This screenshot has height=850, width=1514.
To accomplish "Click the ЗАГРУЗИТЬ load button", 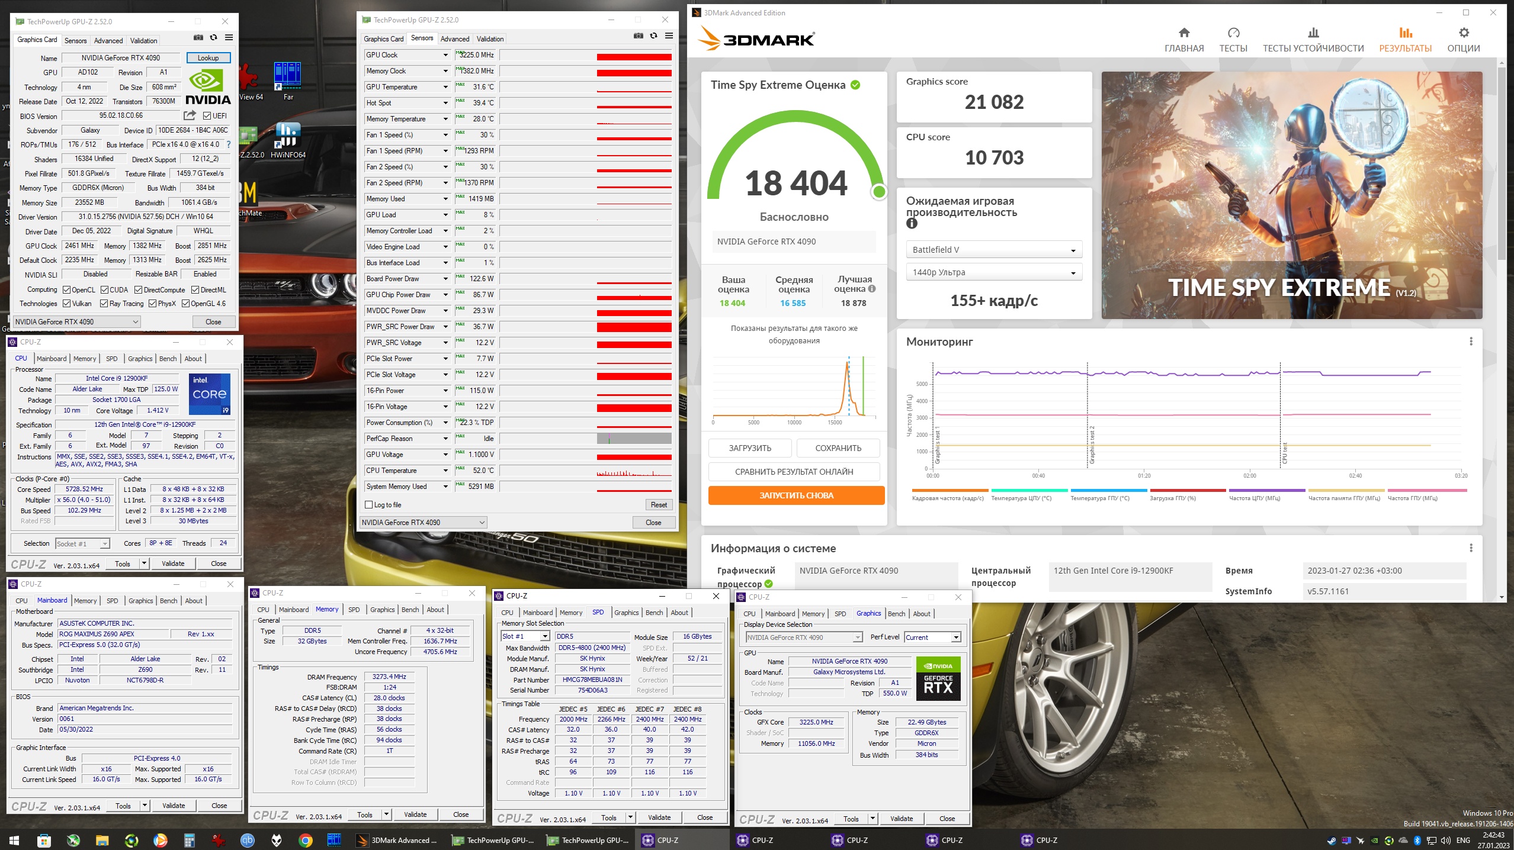I will (750, 448).
